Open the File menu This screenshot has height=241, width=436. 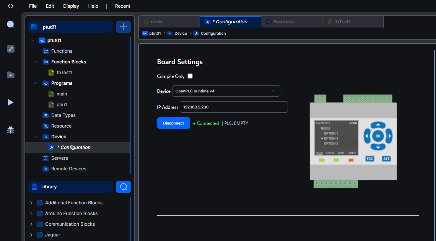33,6
